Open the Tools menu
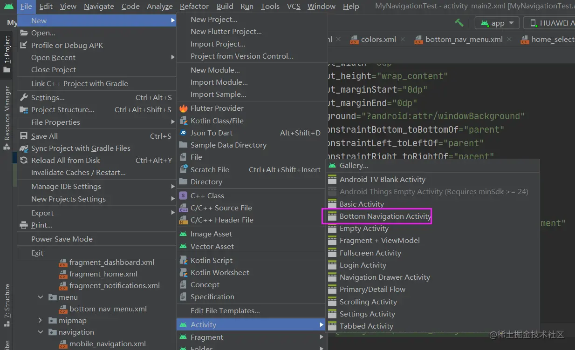Image resolution: width=575 pixels, height=350 pixels. [x=270, y=6]
